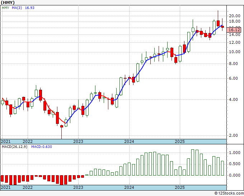This screenshot has width=244, height=196.
Task: Click the tallest green MACD histogram bar in 2025
Action: pos(193,162)
